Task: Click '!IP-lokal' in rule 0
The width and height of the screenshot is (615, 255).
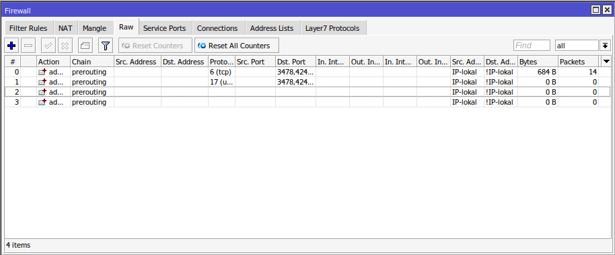Action: pyautogui.click(x=499, y=72)
